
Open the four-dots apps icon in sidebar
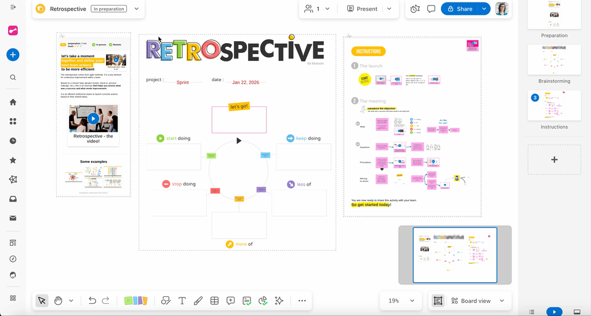(x=13, y=121)
